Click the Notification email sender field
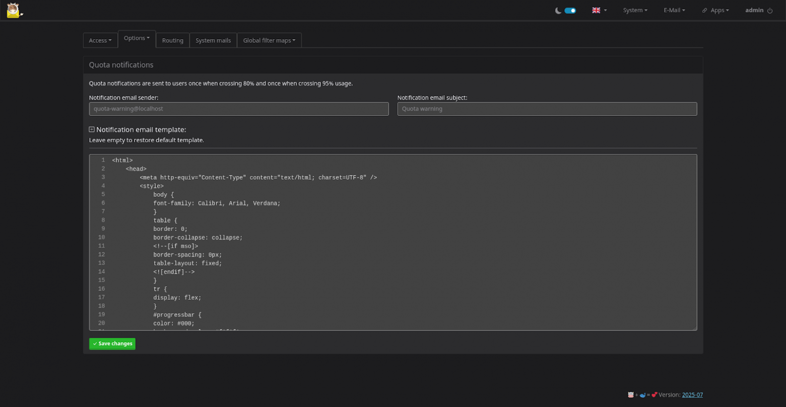 [239, 109]
